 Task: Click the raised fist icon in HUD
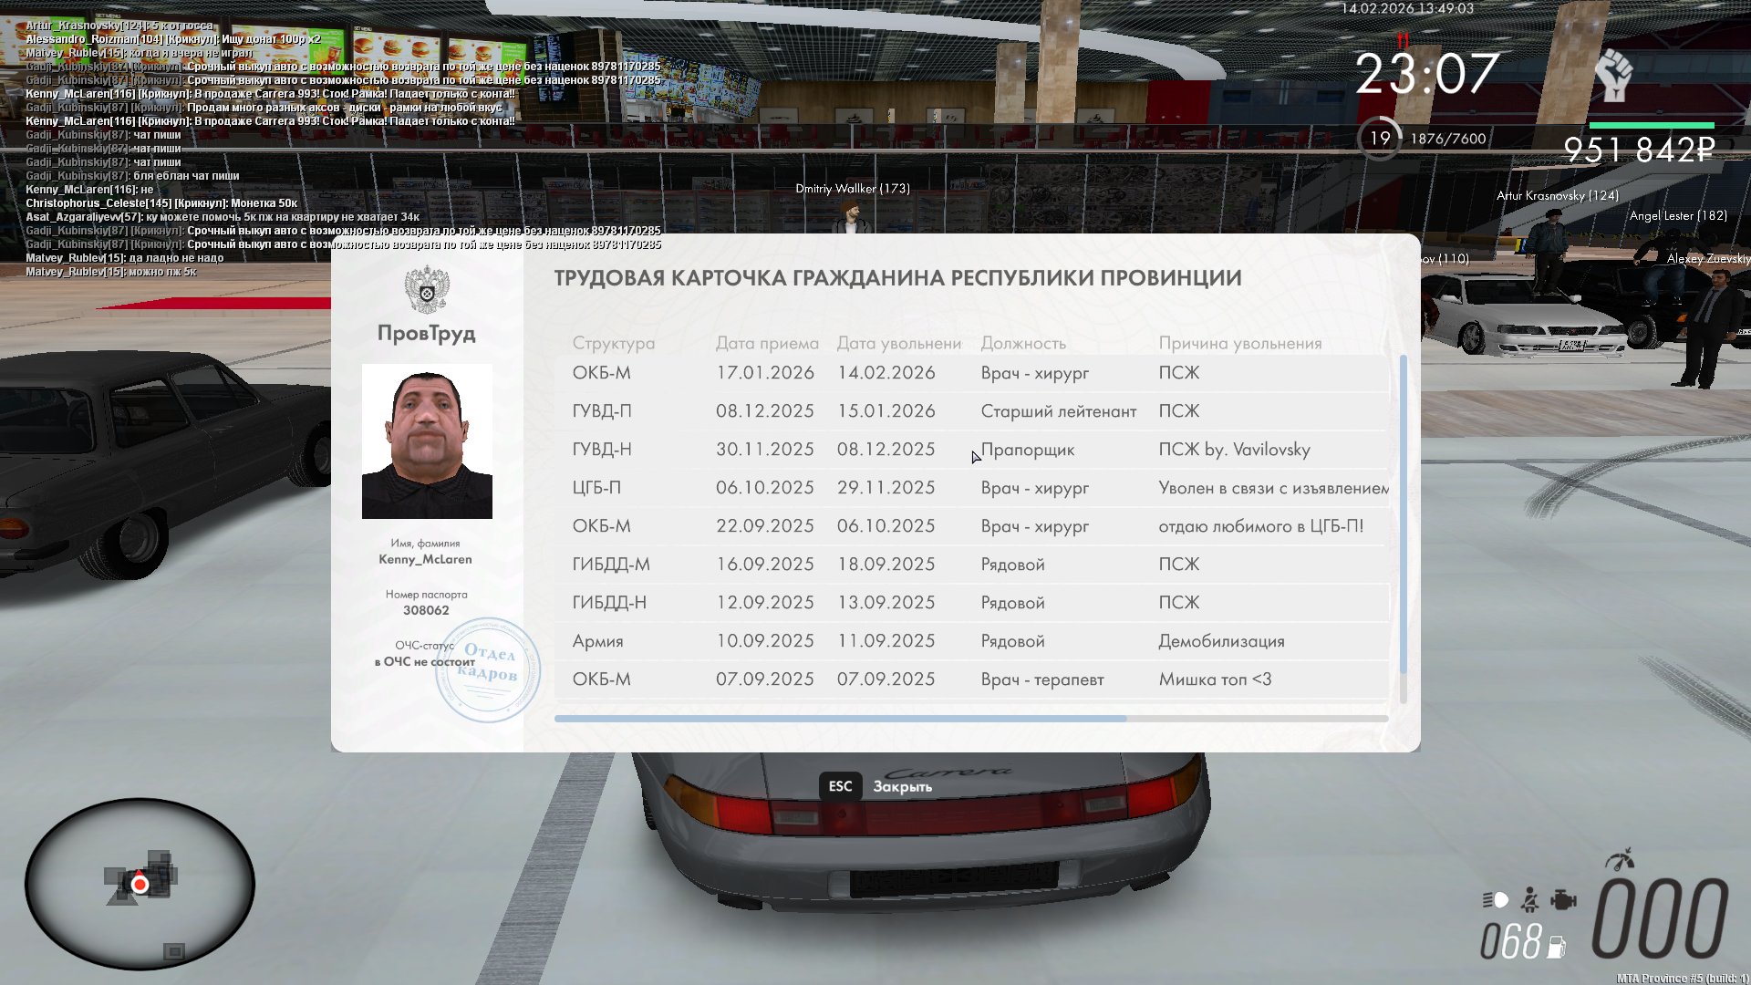[x=1613, y=76]
